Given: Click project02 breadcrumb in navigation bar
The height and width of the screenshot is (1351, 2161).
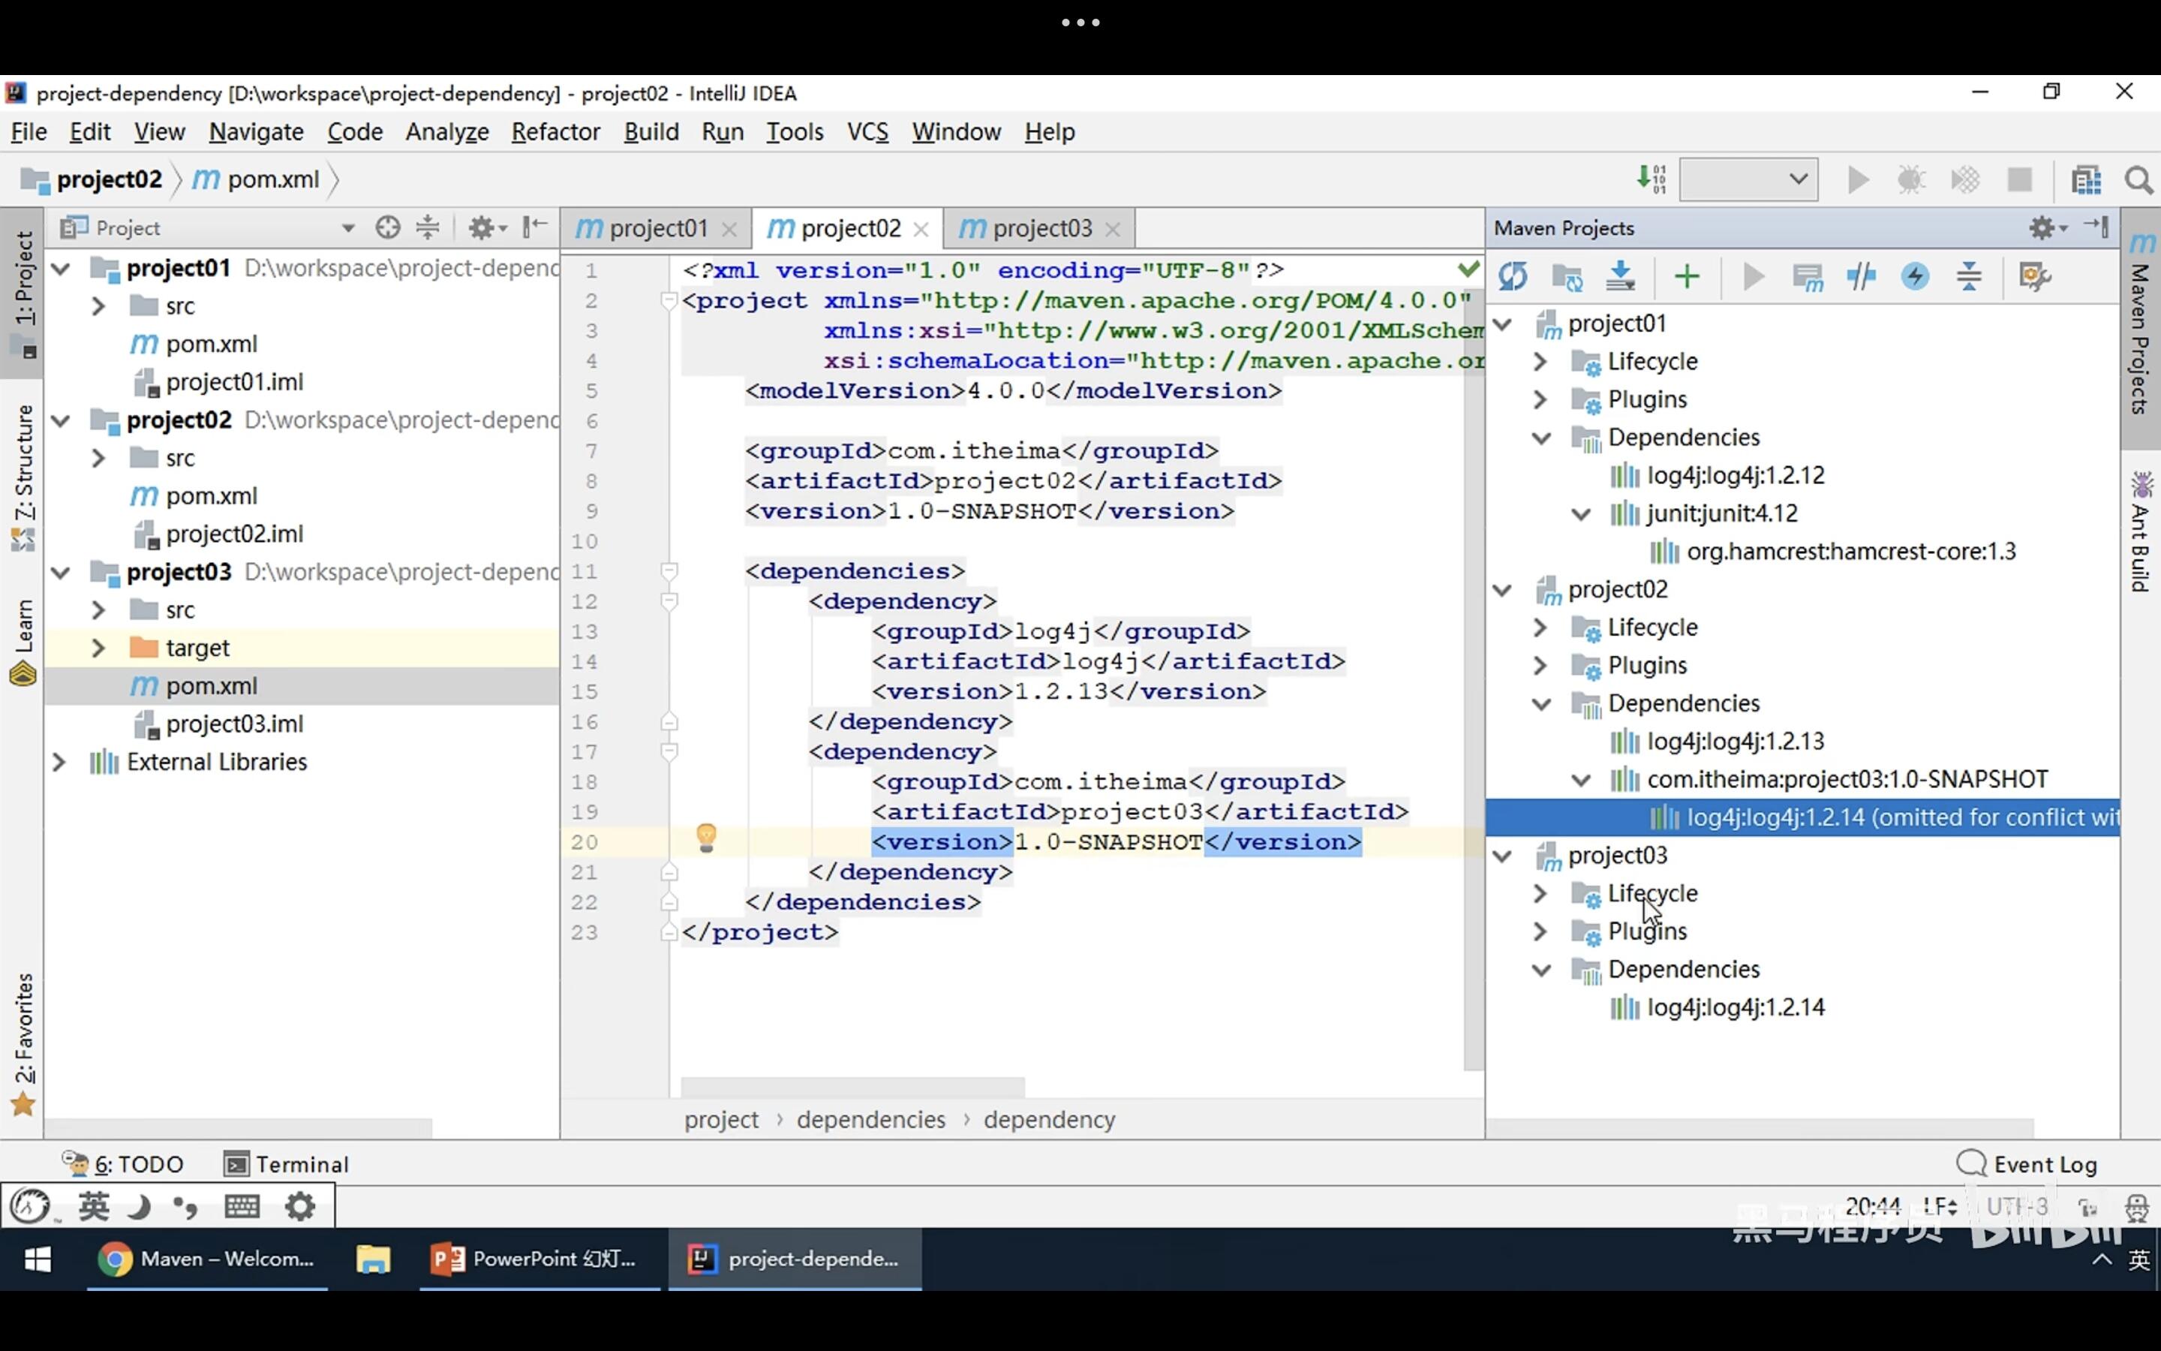Looking at the screenshot, I should tap(93, 179).
